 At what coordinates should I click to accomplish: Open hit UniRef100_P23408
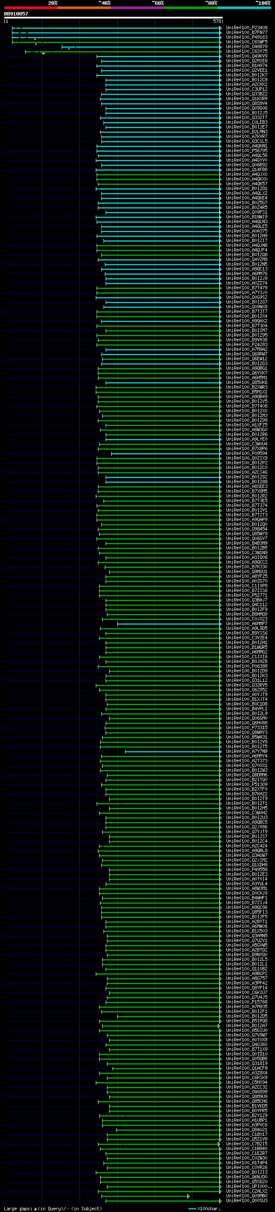point(247,28)
